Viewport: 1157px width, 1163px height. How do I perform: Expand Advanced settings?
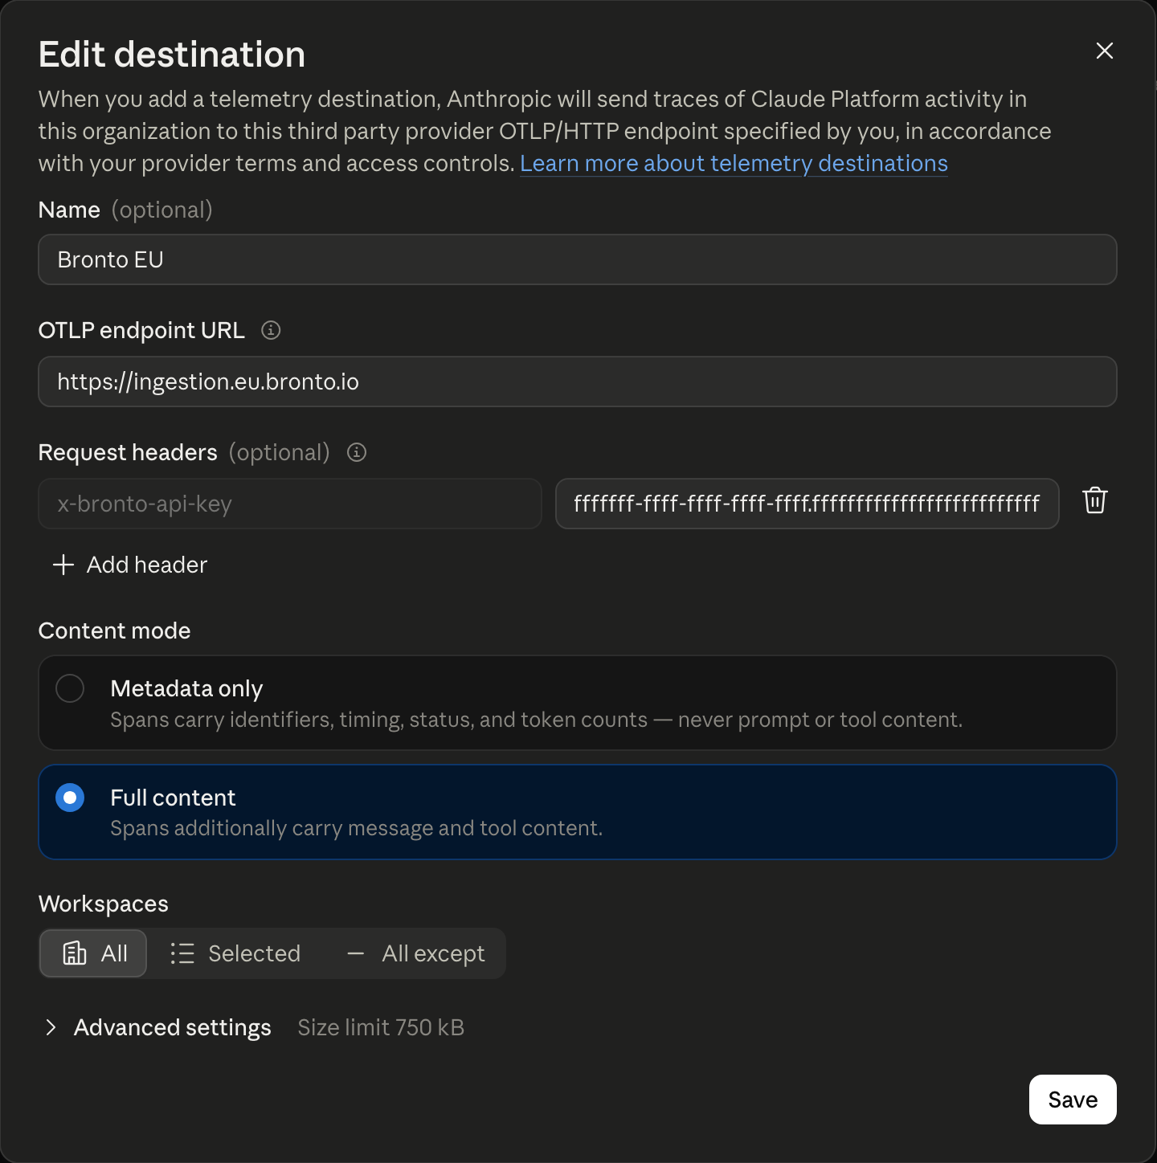pos(159,1027)
